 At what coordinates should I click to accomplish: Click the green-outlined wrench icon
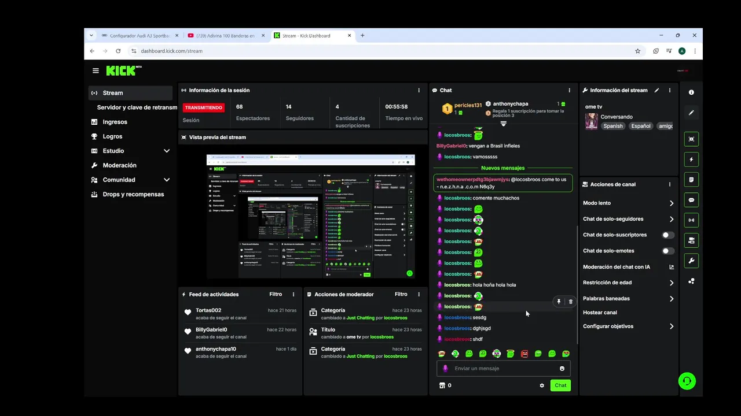point(691,261)
